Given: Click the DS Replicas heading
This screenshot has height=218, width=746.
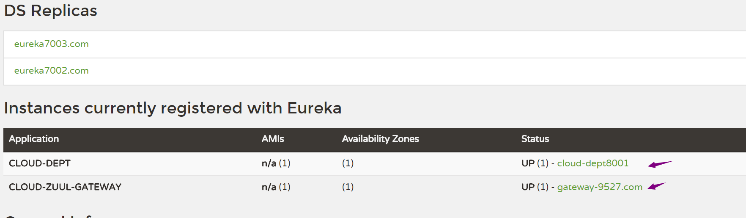Looking at the screenshot, I should tap(51, 11).
